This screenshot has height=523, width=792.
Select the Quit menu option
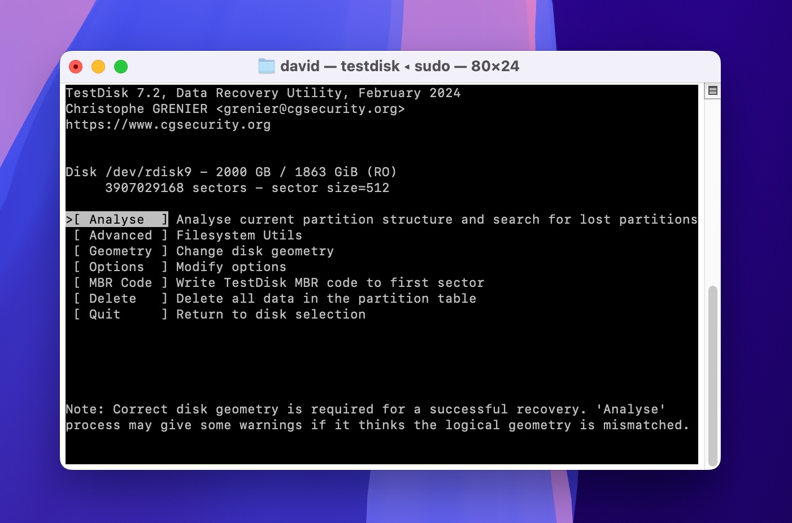121,314
